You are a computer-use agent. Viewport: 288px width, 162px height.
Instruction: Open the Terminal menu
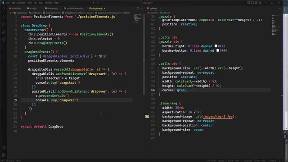pyautogui.click(x=49, y=3)
